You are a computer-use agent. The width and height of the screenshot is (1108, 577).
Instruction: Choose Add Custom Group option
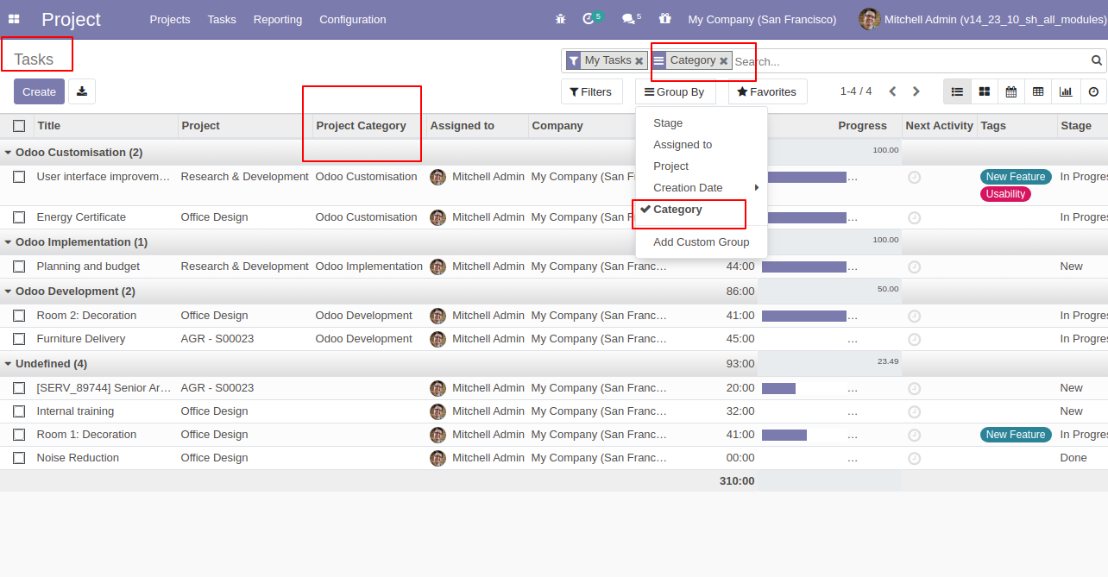(702, 242)
